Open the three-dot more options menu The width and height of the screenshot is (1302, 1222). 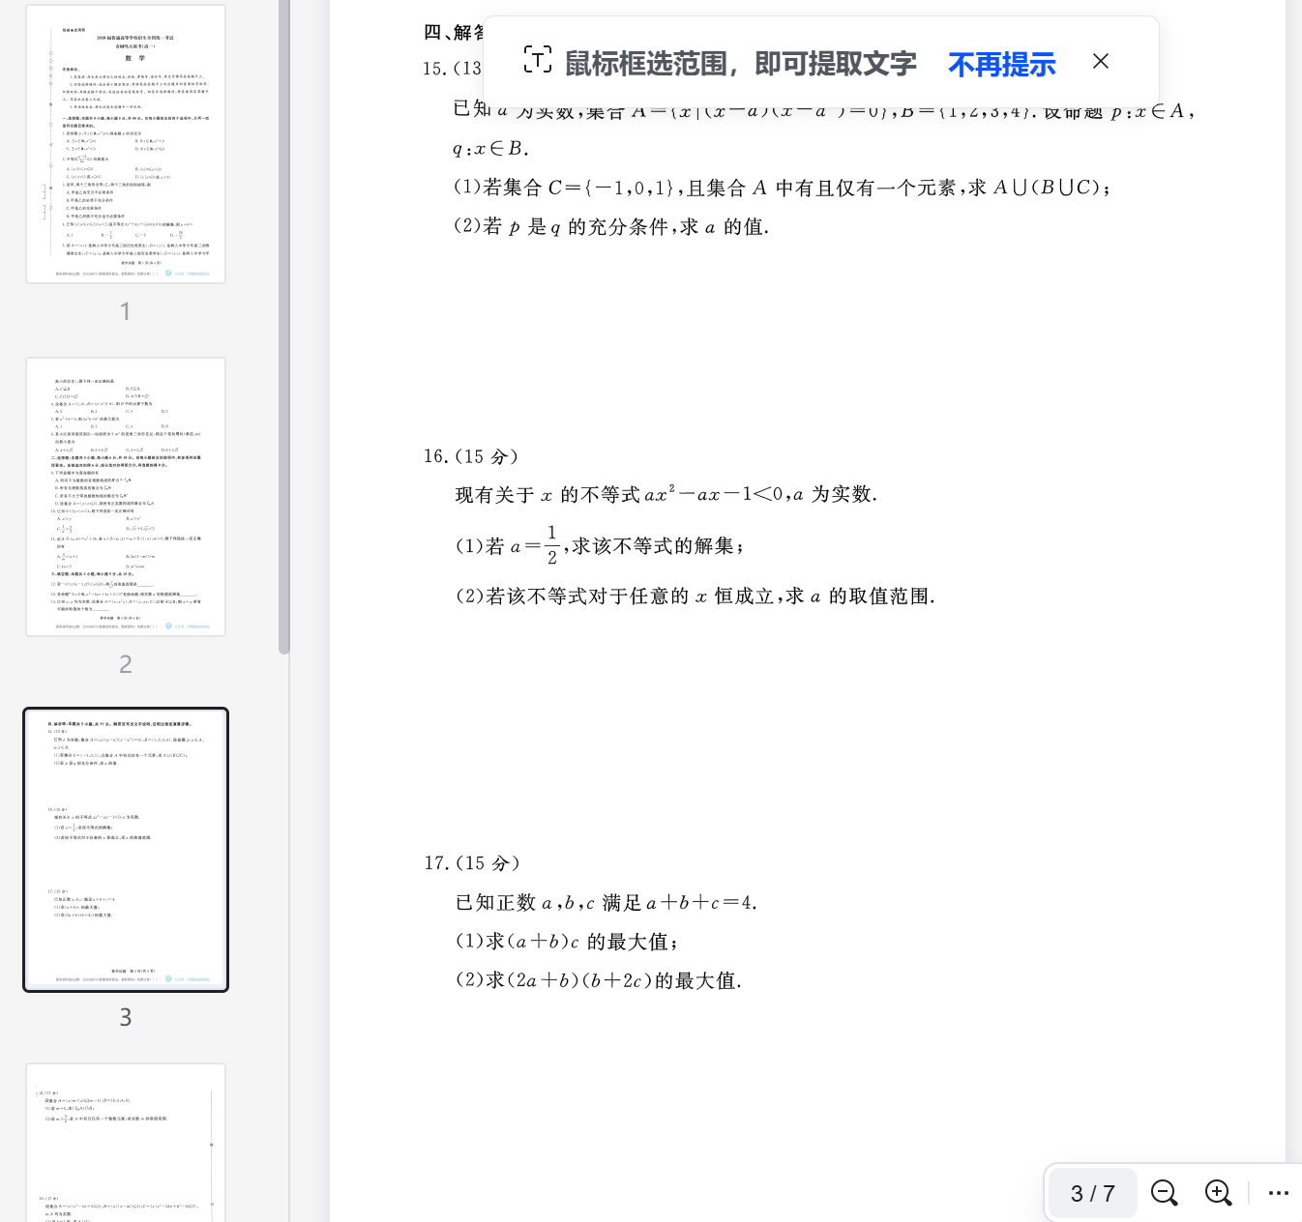(x=1278, y=1193)
